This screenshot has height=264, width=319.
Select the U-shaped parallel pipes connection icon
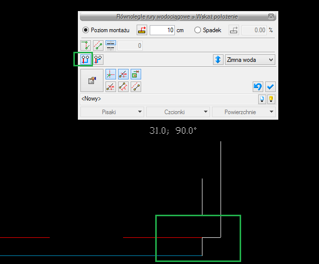pyautogui.click(x=85, y=59)
